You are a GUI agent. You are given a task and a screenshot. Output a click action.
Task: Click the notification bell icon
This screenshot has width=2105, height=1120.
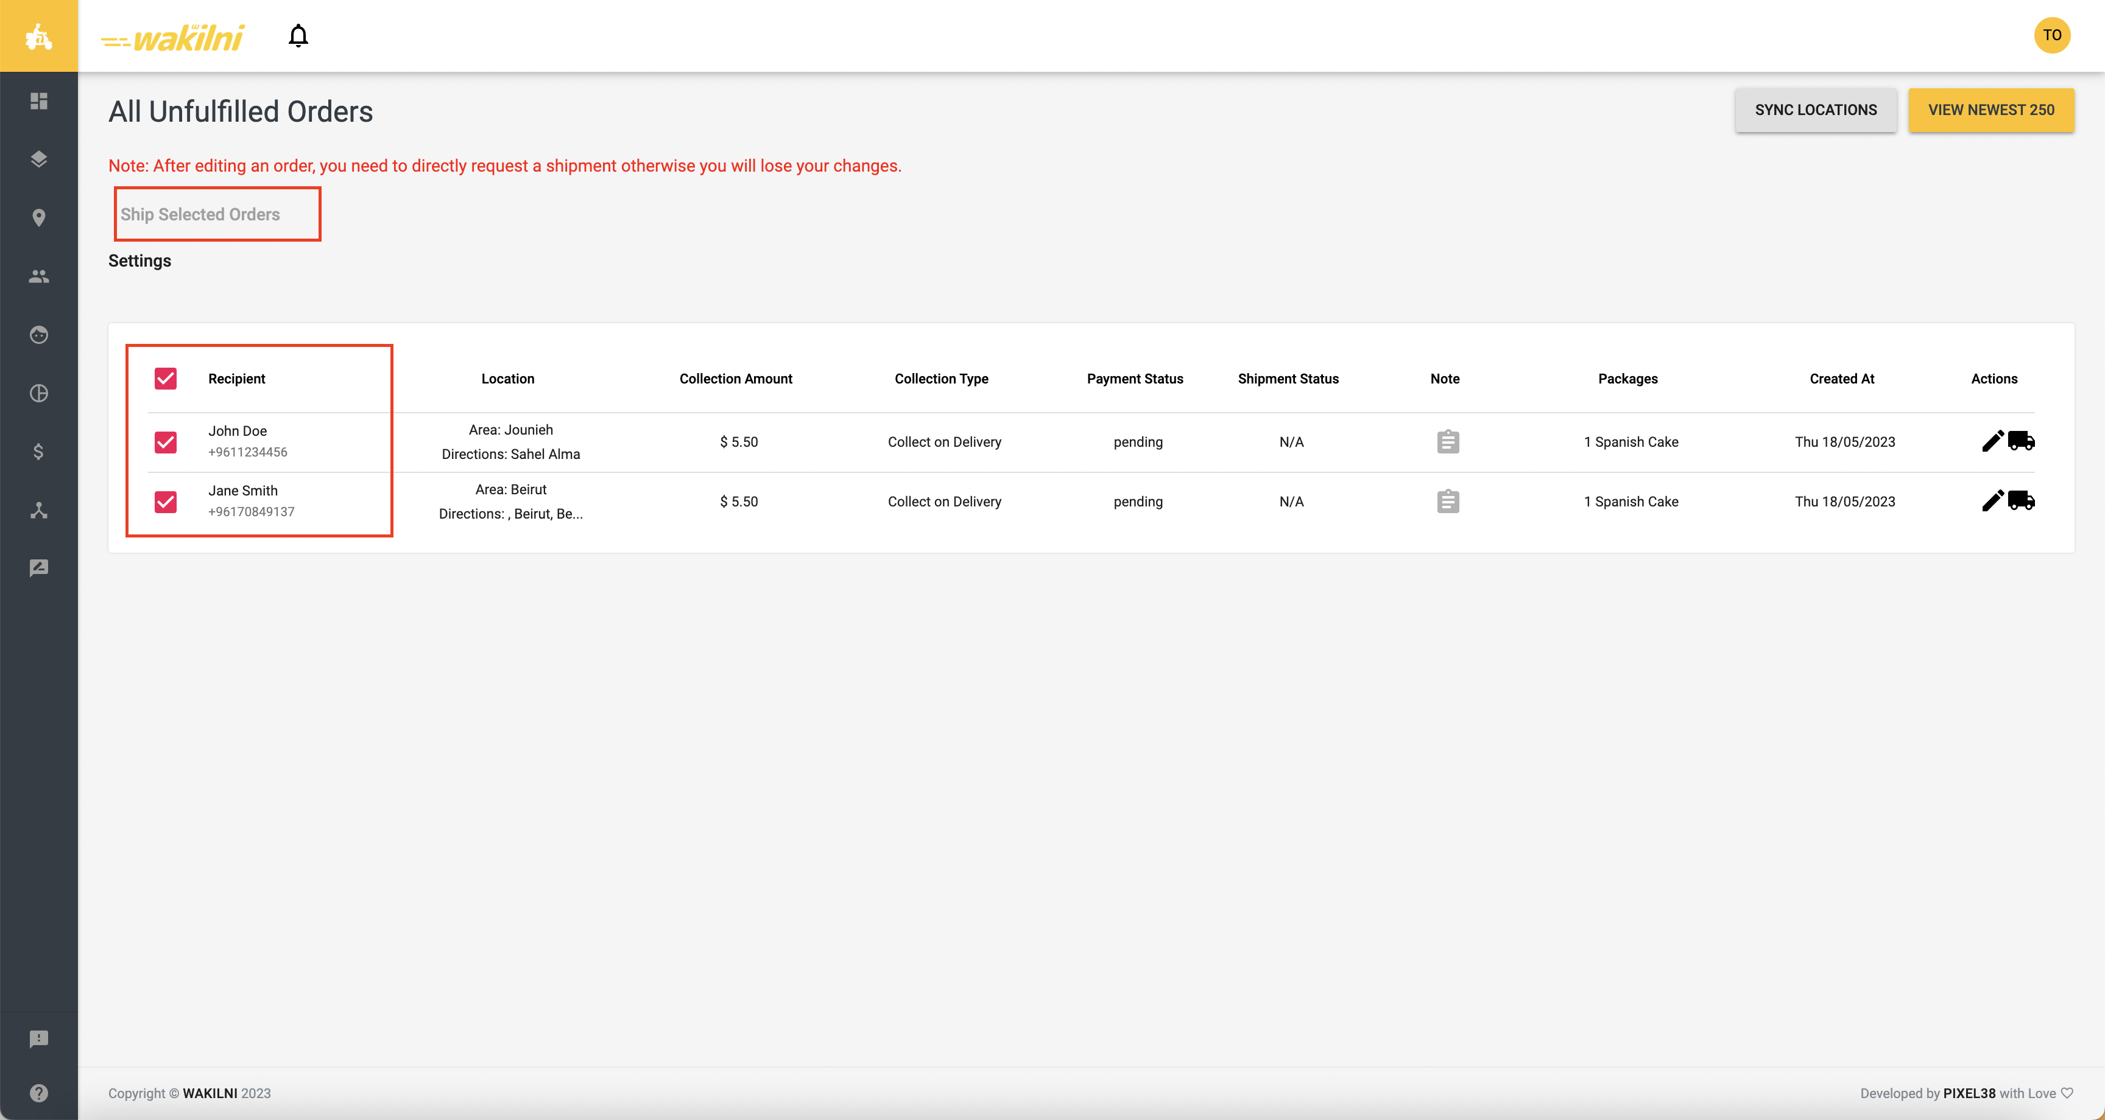[x=298, y=36]
